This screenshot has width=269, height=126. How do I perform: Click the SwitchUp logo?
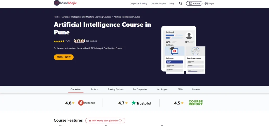click(x=87, y=103)
